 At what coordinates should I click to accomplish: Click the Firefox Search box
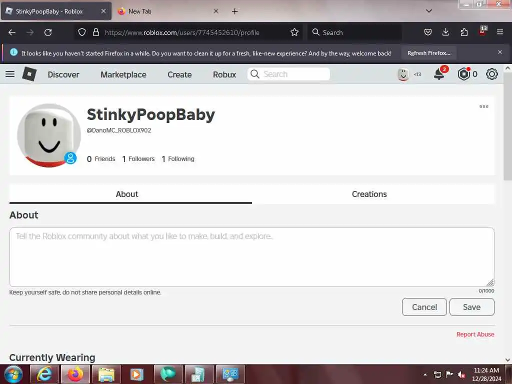click(x=354, y=32)
